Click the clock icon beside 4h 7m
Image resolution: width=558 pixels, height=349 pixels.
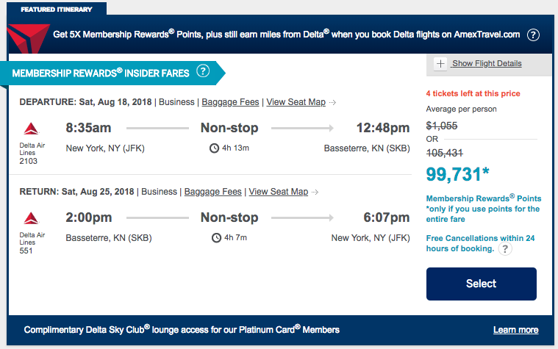pos(216,237)
